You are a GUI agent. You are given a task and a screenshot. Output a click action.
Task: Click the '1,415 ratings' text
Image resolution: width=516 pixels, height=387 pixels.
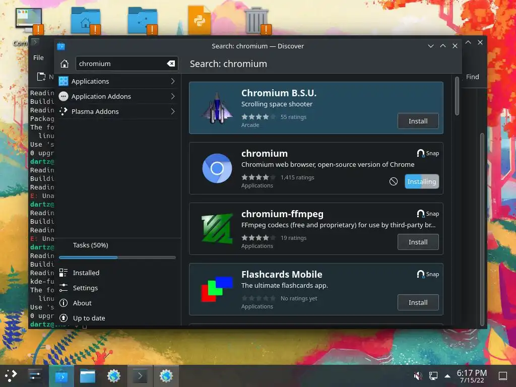[x=297, y=177]
